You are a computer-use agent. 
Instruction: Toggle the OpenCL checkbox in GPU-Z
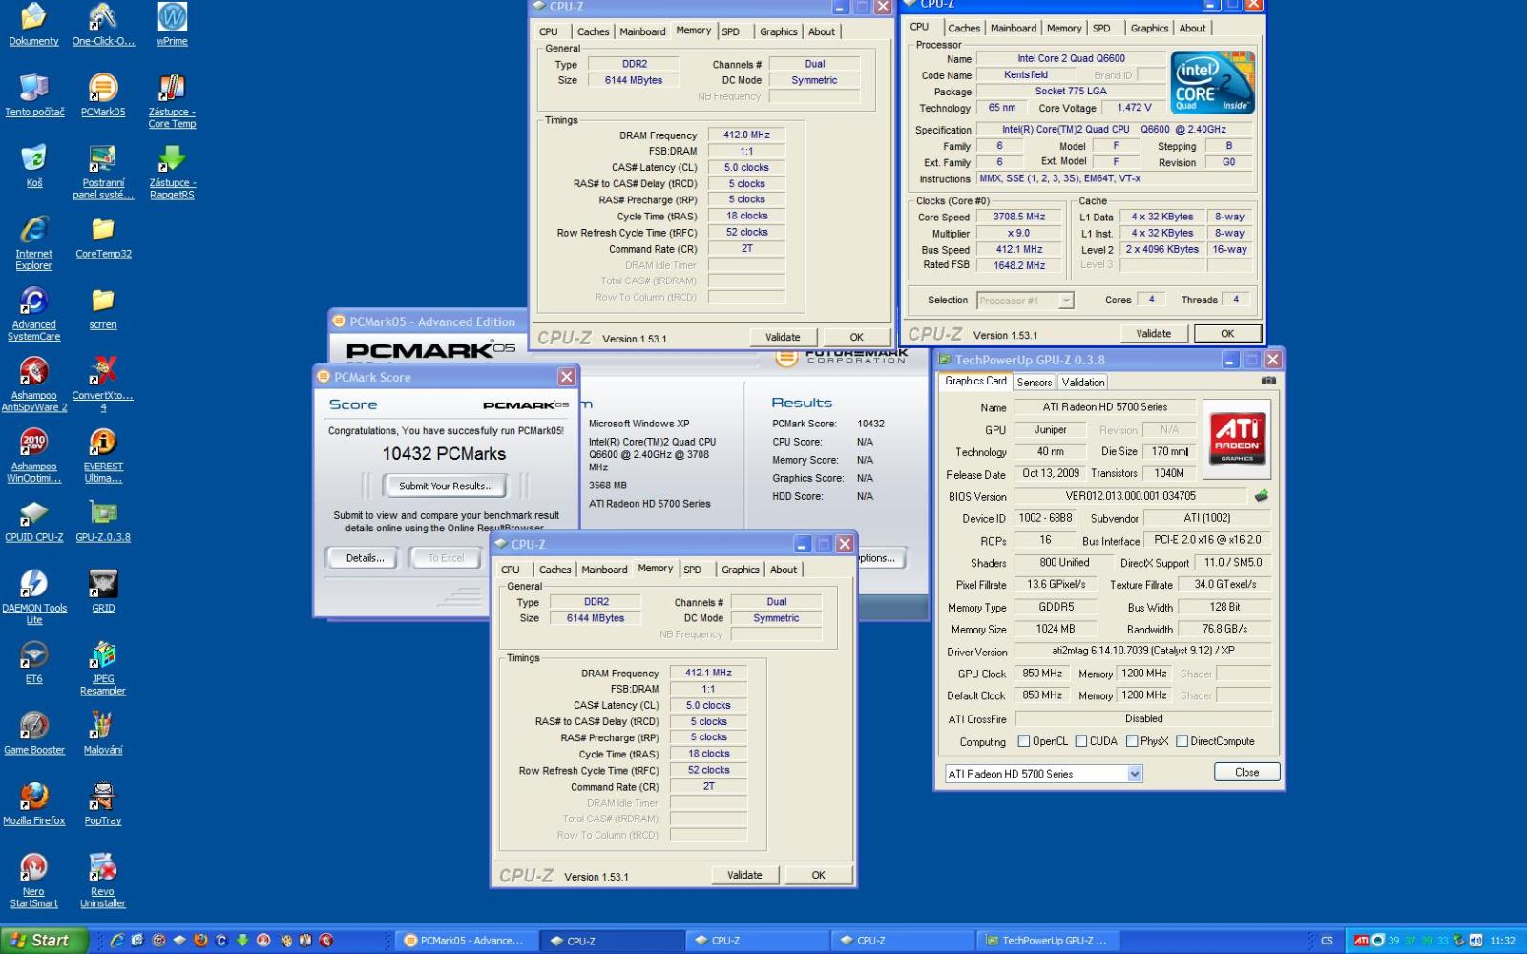[x=1024, y=741]
